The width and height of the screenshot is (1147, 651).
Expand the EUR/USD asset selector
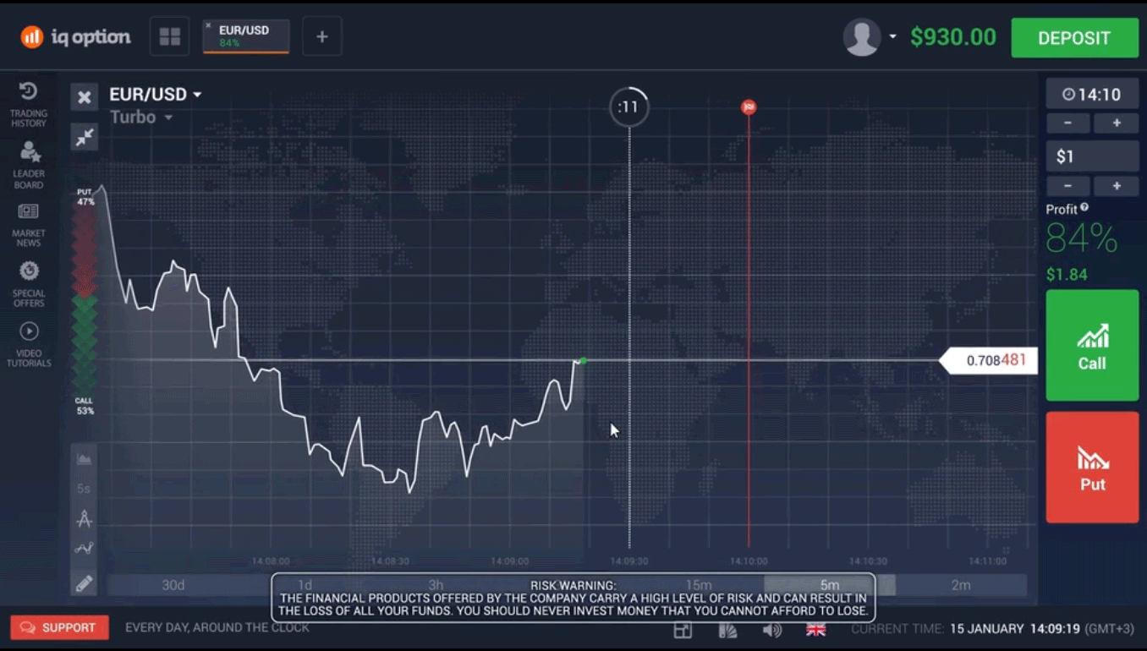coord(156,95)
